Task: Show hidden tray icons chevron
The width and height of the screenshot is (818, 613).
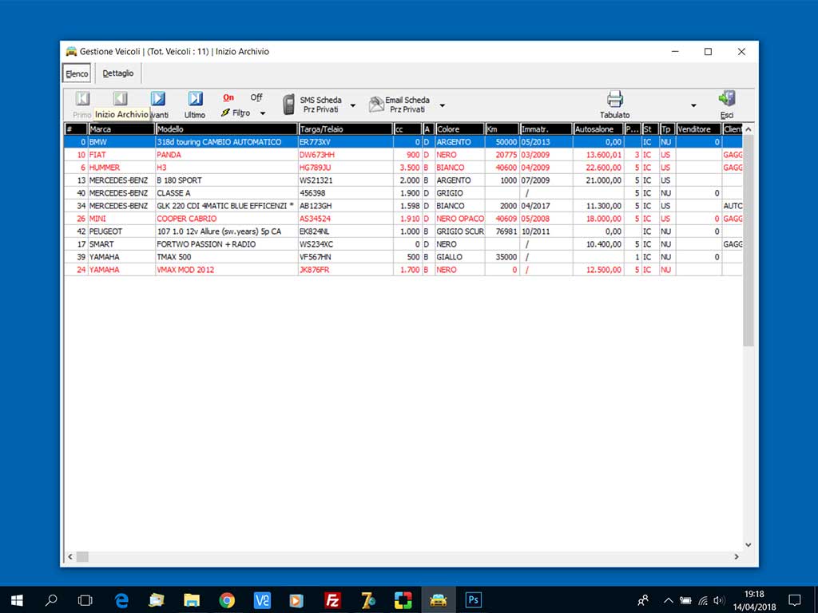Action: pyautogui.click(x=668, y=600)
